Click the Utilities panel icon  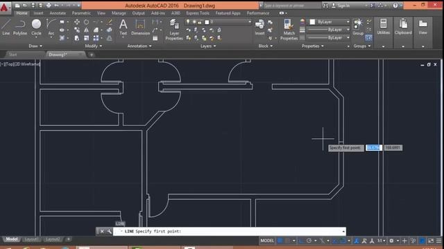[384, 27]
